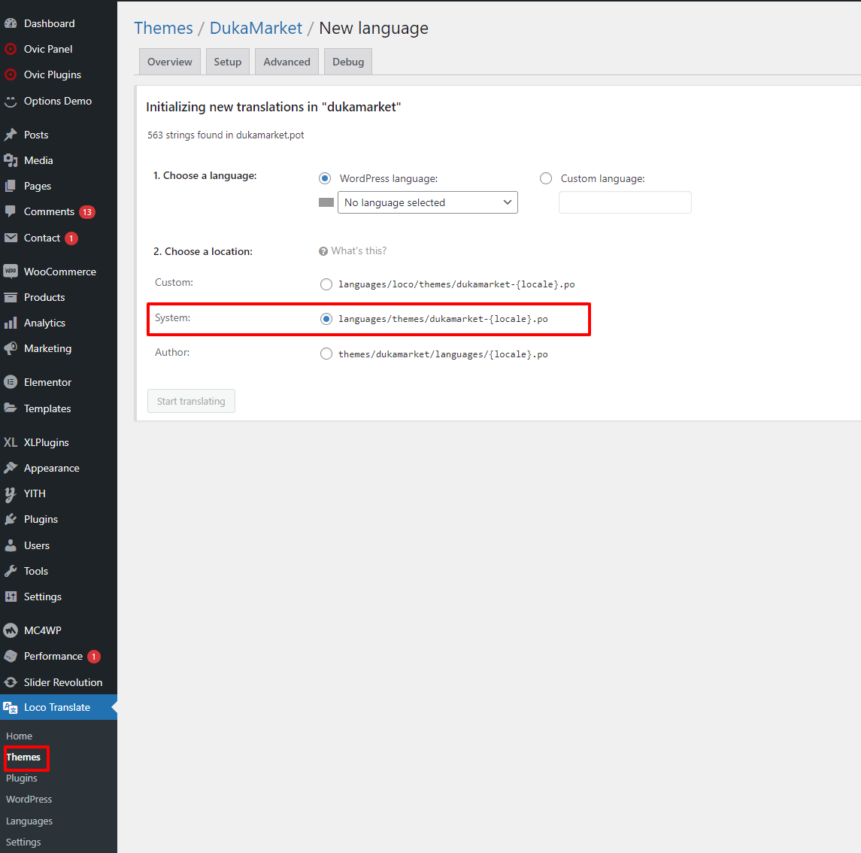The image size is (861, 853).
Task: Click the Users person icon
Action: click(x=11, y=545)
